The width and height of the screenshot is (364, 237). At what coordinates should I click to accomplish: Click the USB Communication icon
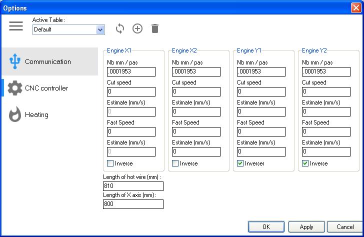(x=14, y=61)
